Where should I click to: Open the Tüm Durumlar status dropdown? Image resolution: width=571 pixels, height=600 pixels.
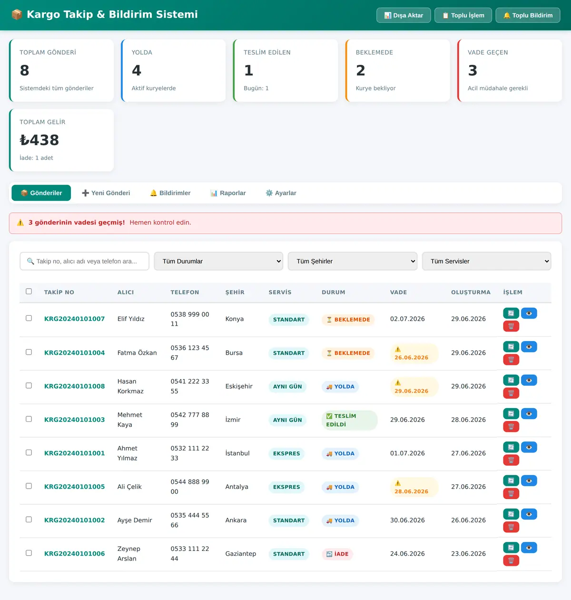(x=218, y=261)
